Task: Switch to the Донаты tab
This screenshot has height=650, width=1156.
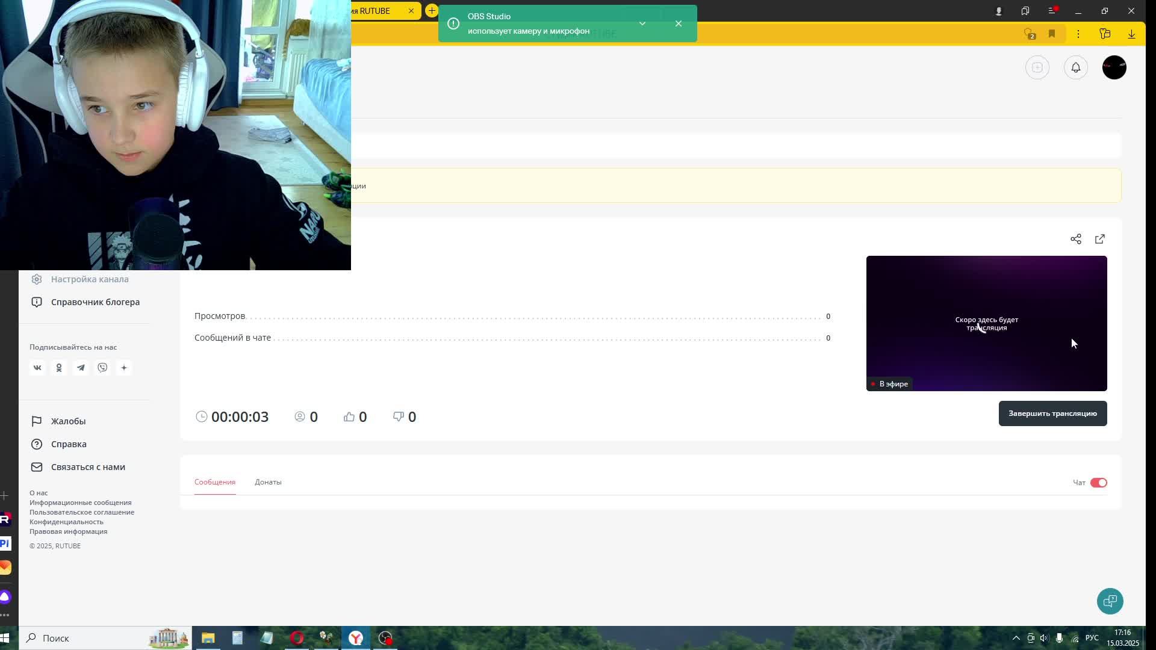Action: coord(268,482)
